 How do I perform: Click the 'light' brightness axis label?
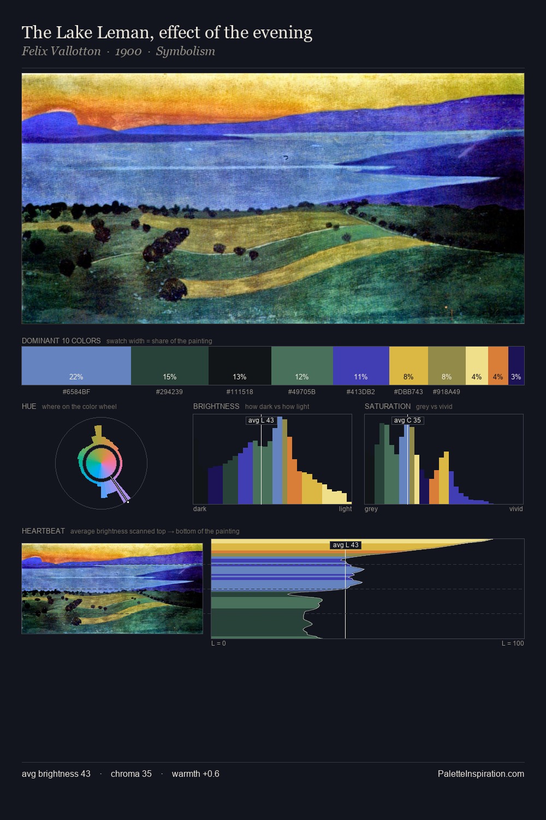pos(345,509)
